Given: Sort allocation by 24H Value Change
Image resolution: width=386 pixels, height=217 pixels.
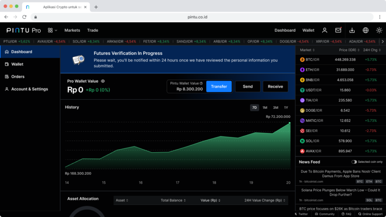Looking at the screenshot, I should coord(265,200).
